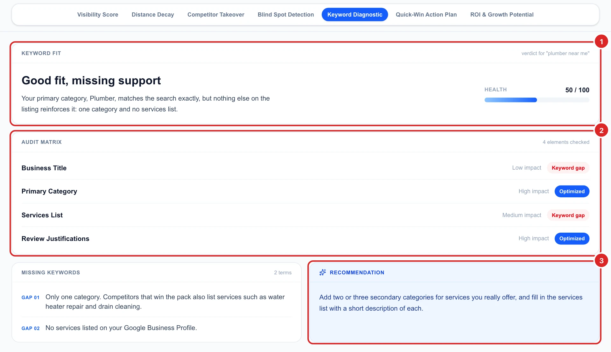
Task: View the ROI & Growth Potential tab
Action: pyautogui.click(x=502, y=15)
